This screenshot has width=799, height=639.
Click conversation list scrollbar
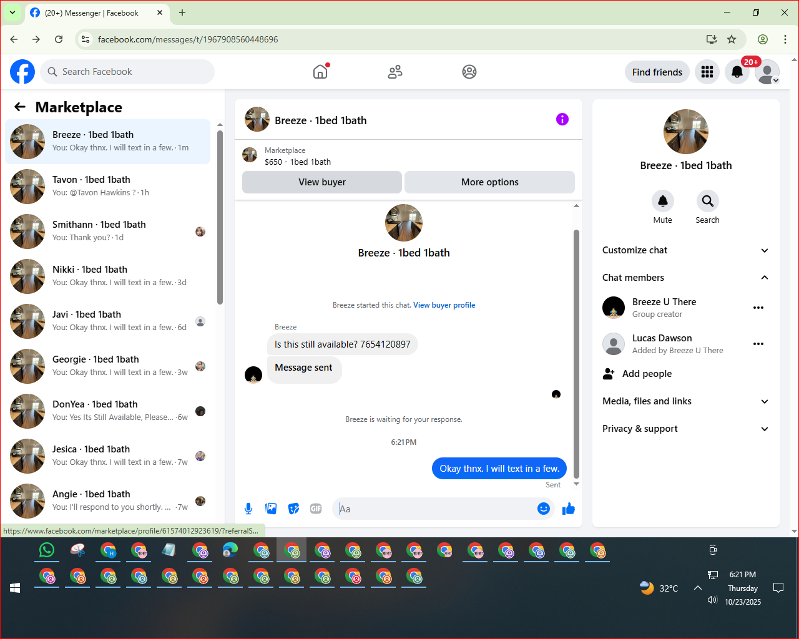pyautogui.click(x=220, y=217)
